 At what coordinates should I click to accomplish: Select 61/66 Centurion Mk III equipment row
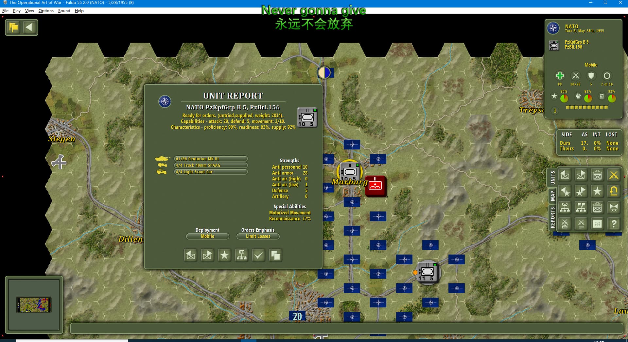[x=211, y=159]
